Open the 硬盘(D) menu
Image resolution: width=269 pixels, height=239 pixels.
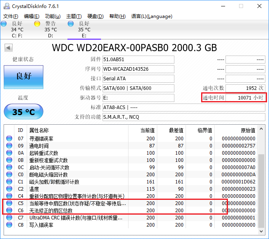click(95, 16)
